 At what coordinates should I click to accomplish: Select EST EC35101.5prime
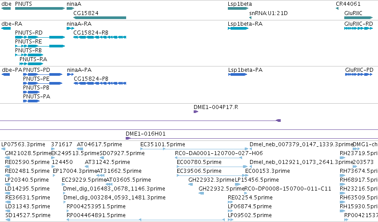click(163, 144)
